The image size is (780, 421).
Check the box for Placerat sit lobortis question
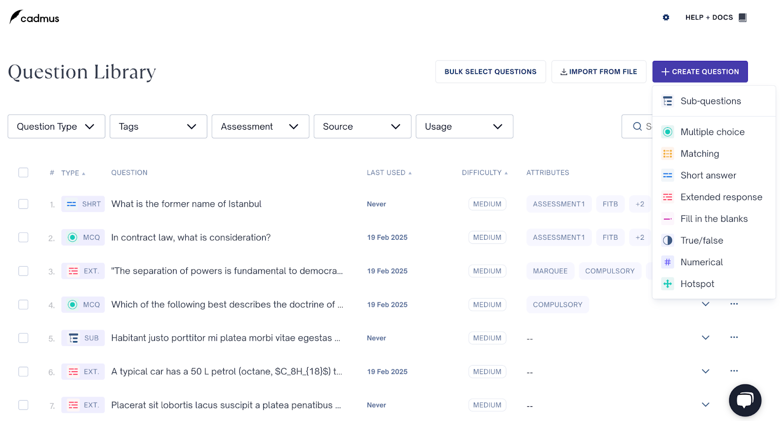coord(23,405)
